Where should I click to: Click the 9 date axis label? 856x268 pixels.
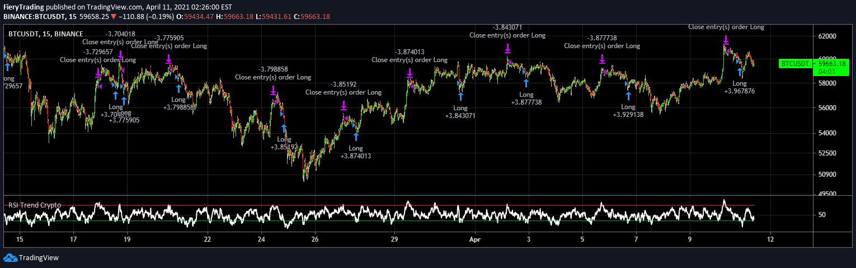690,239
